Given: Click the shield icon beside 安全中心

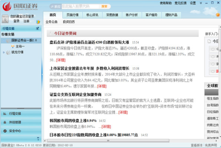Looking at the screenshot, I should tap(5, 131).
